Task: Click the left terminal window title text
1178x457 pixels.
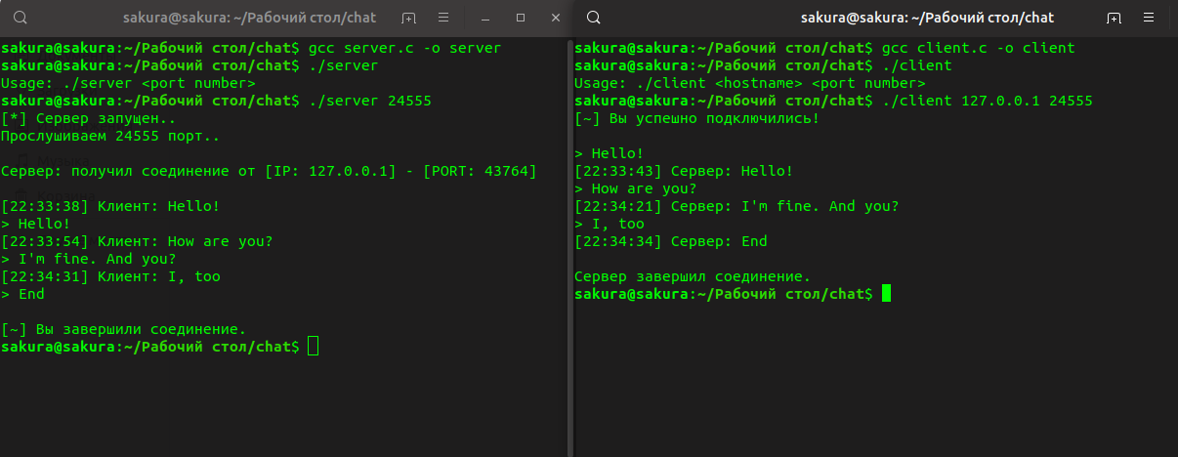Action: click(x=249, y=18)
